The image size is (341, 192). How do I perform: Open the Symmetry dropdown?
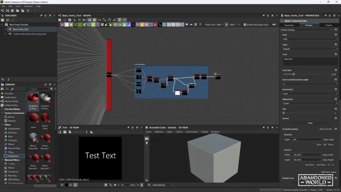(x=310, y=94)
